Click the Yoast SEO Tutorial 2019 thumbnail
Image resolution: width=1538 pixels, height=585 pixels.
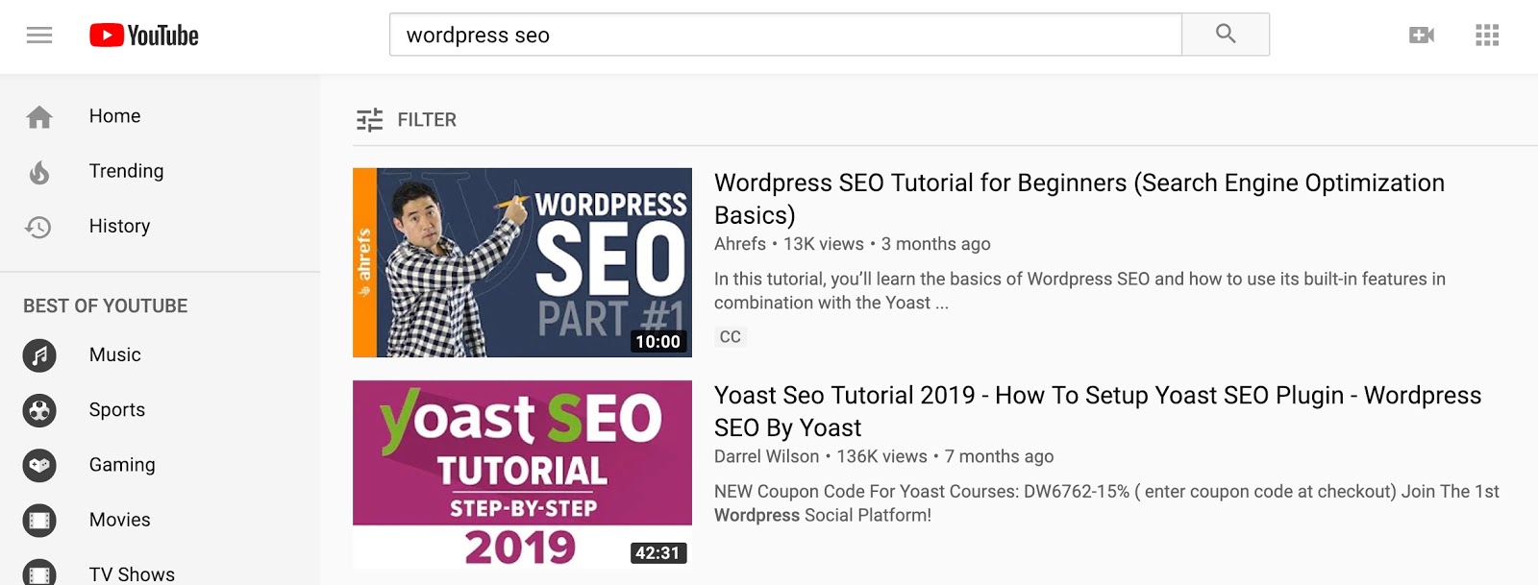(x=522, y=475)
